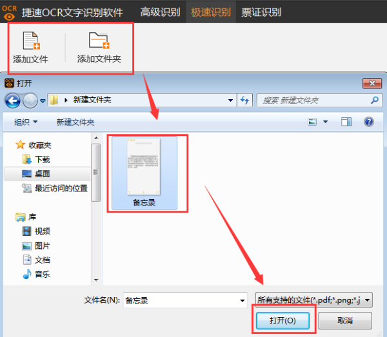Open the 下载 folder in favorites
The height and width of the screenshot is (337, 387).
click(x=42, y=159)
